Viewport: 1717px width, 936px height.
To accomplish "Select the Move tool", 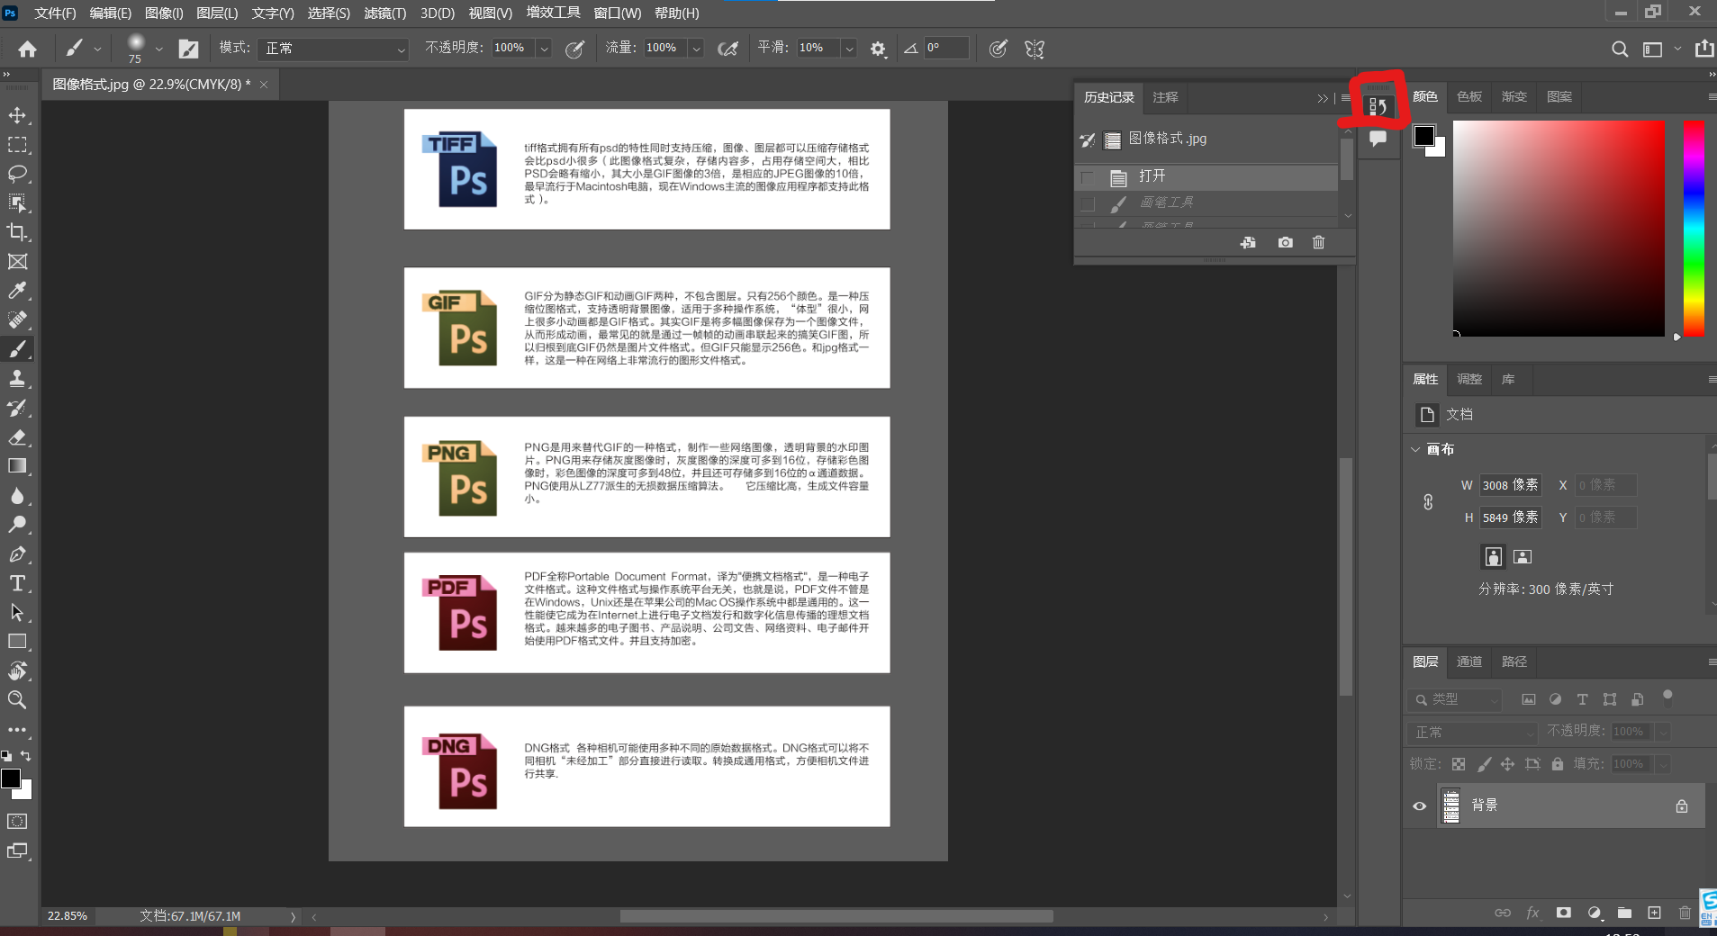I will [x=17, y=115].
